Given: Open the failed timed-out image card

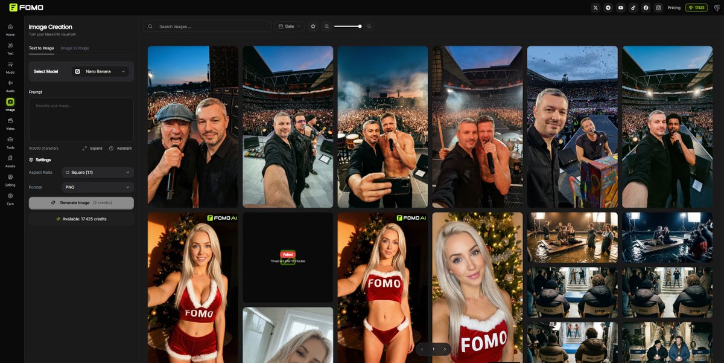Looking at the screenshot, I should coord(288,257).
